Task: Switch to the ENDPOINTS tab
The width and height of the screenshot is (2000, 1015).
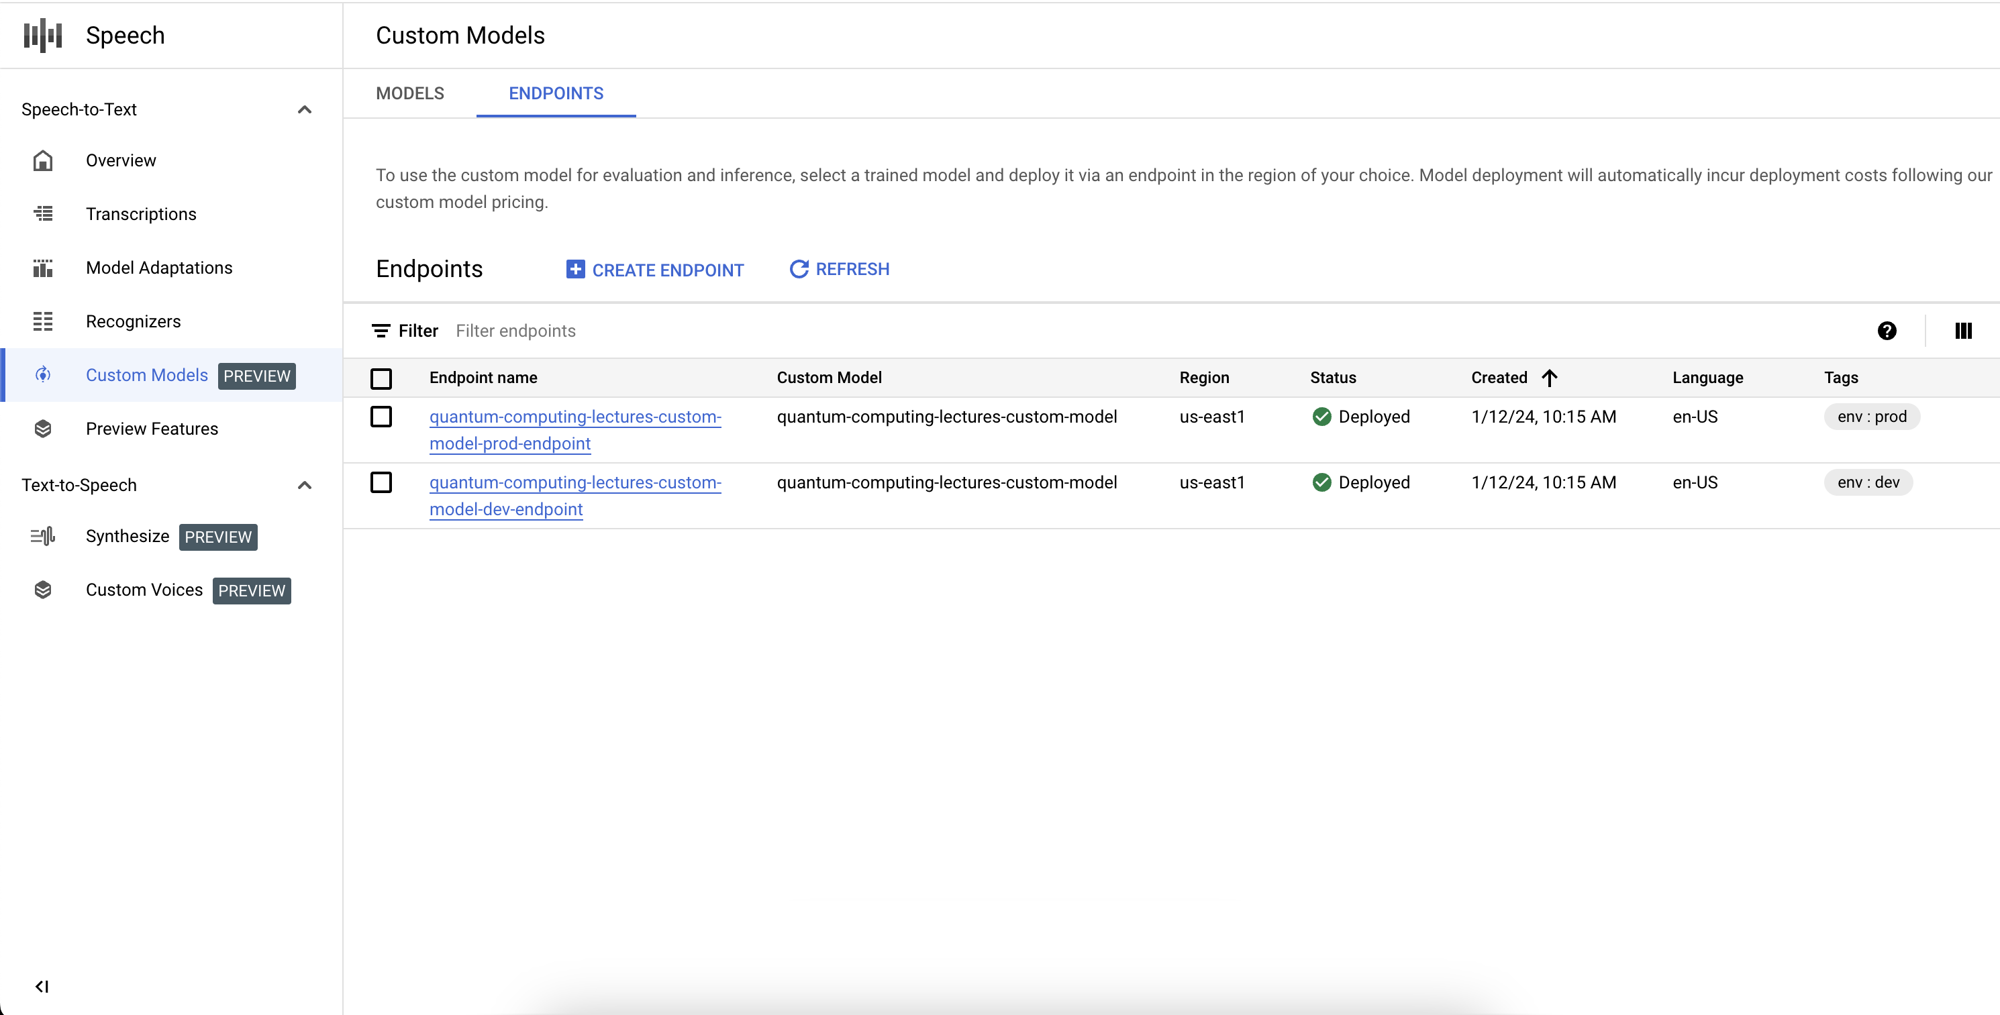Action: click(555, 93)
